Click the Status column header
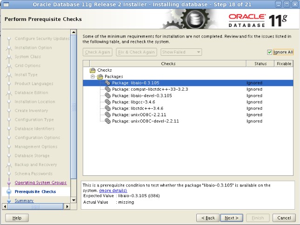Image resolution: width=300 pixels, height=225 pixels. click(260, 64)
